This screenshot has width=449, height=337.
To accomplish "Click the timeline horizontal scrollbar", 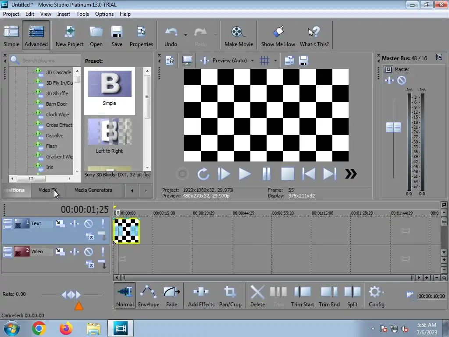I will pyautogui.click(x=268, y=278).
